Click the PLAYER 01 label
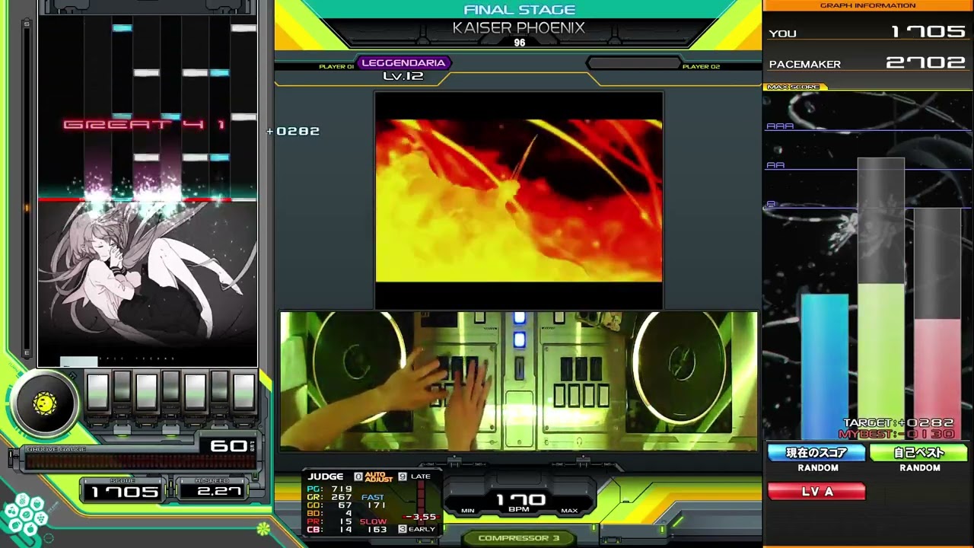This screenshot has height=548, width=974. coord(336,67)
